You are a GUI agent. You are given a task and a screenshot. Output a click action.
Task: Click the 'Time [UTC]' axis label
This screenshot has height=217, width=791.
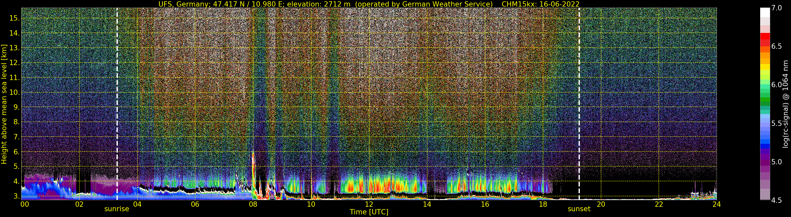369,212
